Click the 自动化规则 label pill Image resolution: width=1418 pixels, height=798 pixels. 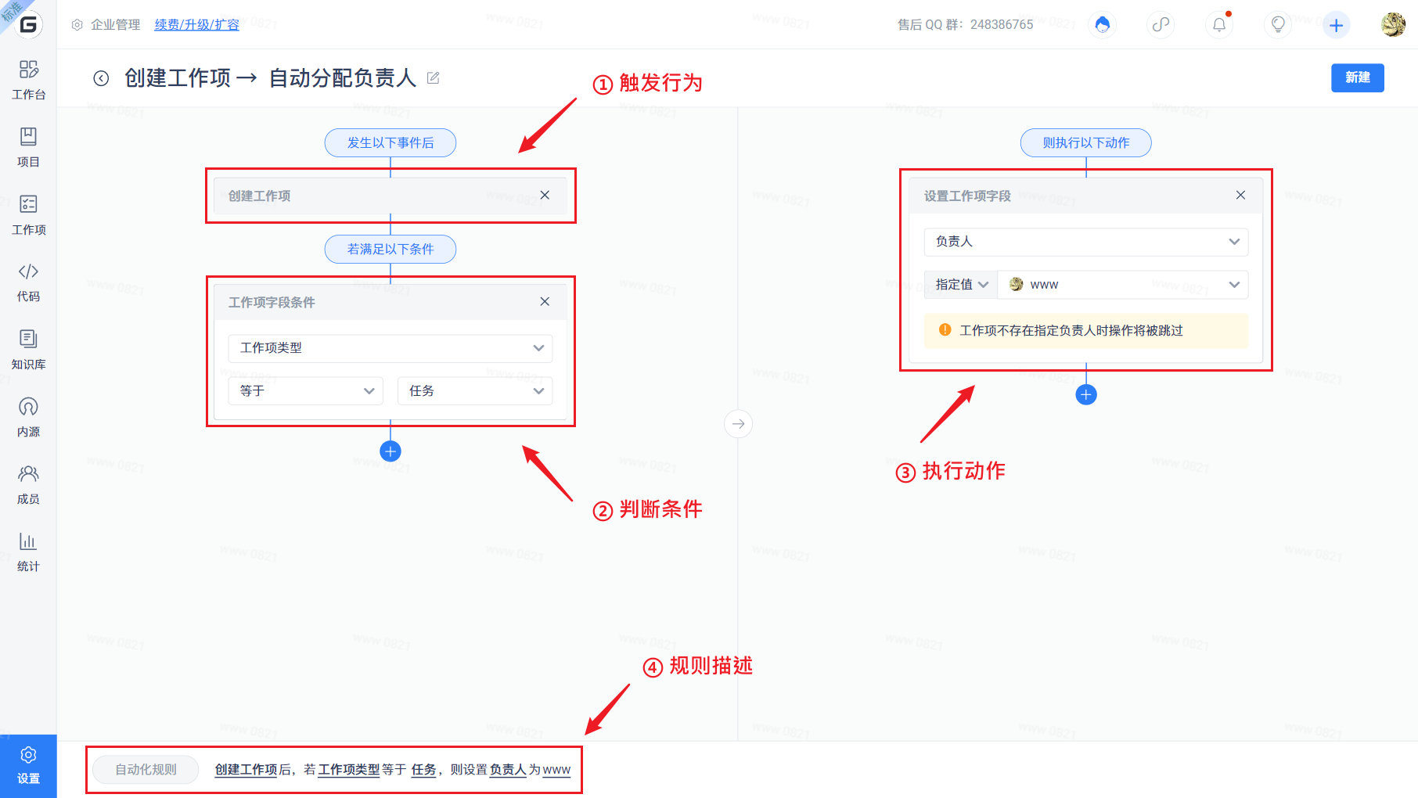point(146,770)
